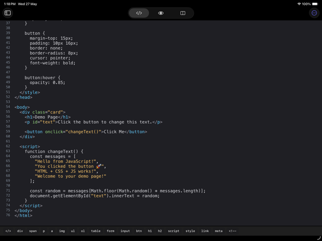322x241 pixels.
Task: Insert style tag snippet
Action: 190,231
